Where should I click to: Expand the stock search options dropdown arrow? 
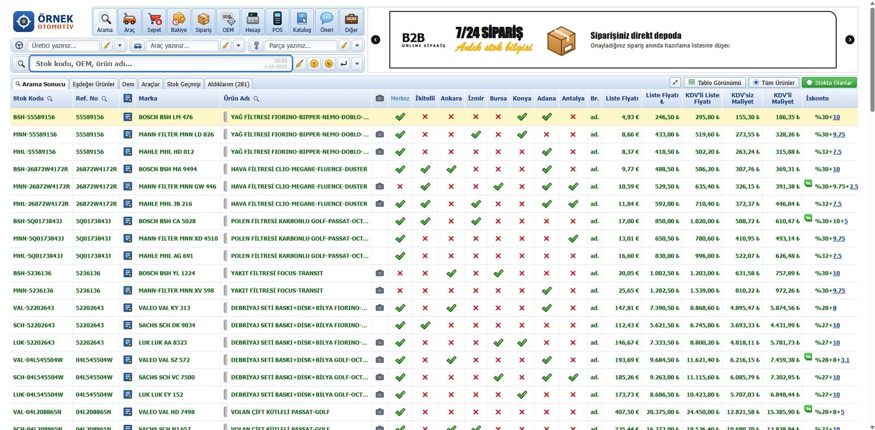pos(358,63)
